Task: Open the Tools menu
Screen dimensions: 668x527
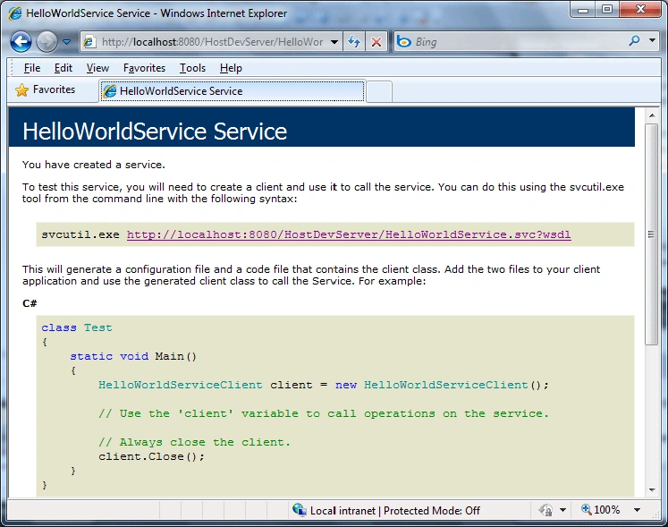Action: pyautogui.click(x=192, y=68)
